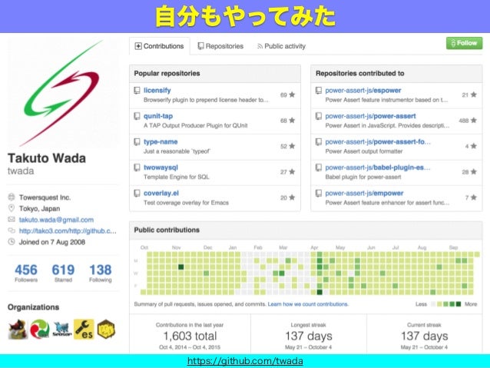Open the coverlay.el repository
The width and height of the screenshot is (490, 368).
click(161, 193)
